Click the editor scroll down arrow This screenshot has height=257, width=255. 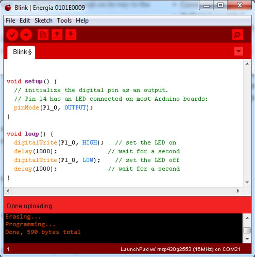click(x=247, y=182)
